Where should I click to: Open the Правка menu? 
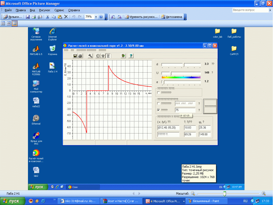tap(21, 10)
